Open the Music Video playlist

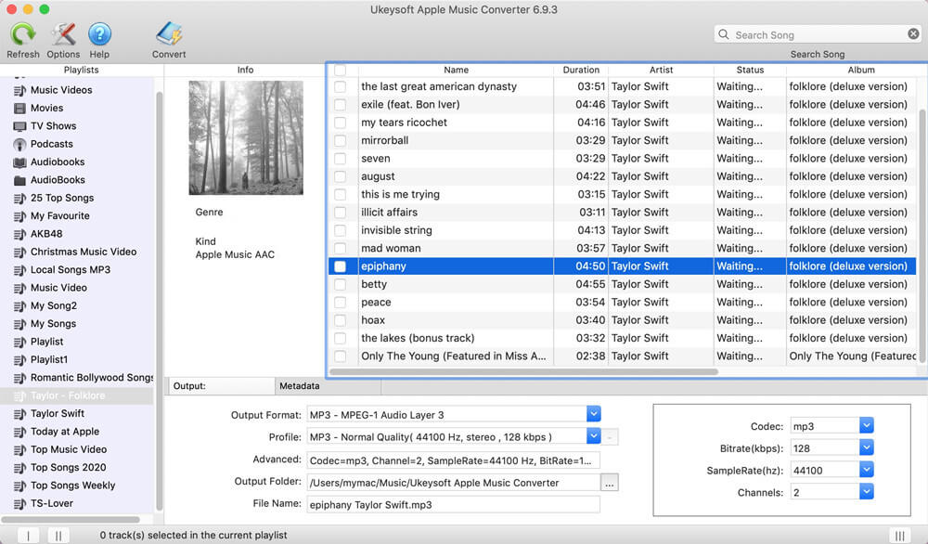tap(58, 288)
